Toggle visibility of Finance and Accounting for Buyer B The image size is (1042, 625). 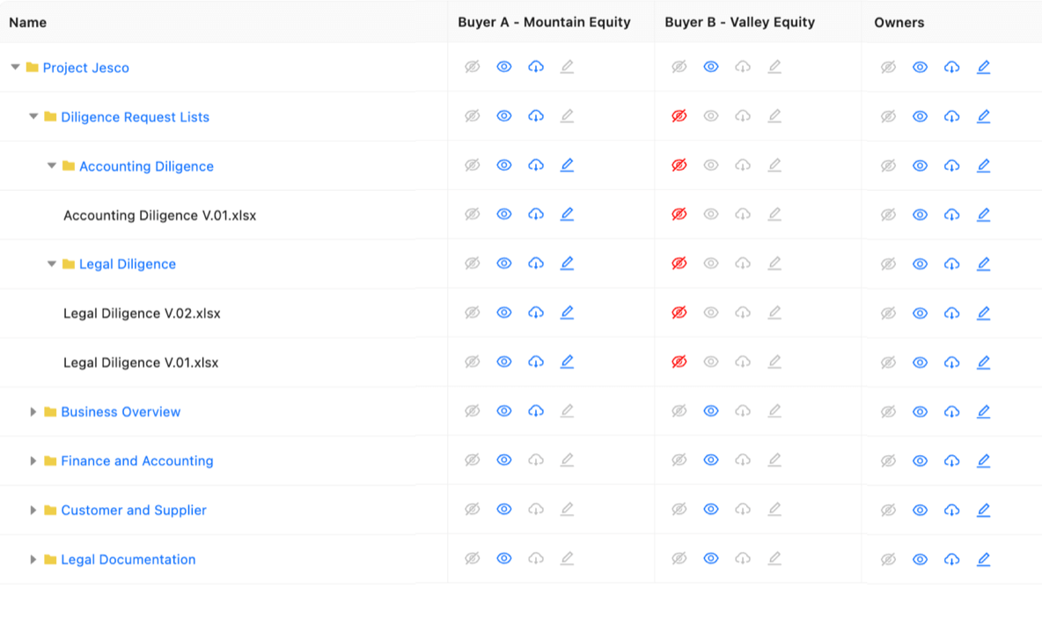tap(710, 460)
